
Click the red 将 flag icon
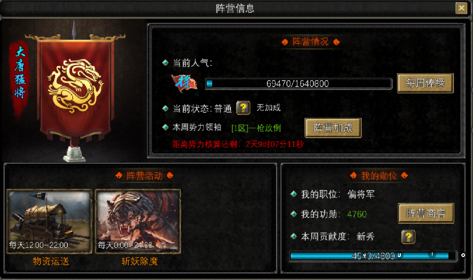184,82
